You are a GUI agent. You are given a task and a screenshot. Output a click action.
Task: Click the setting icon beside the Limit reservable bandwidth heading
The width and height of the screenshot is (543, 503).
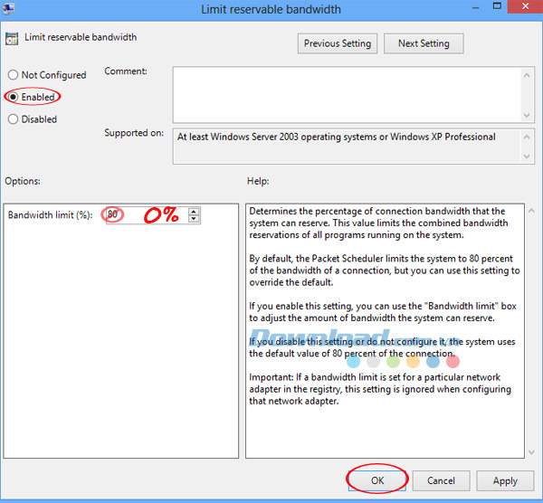13,38
